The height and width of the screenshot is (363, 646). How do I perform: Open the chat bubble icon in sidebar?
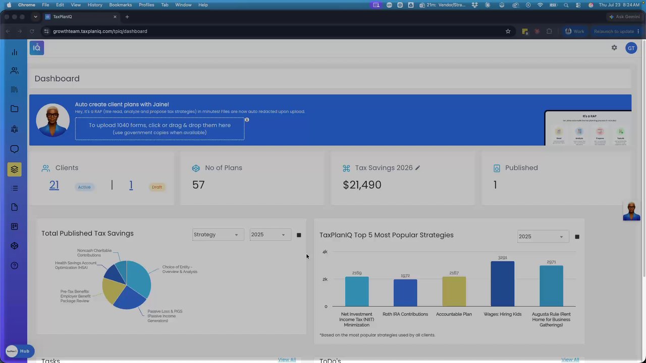tap(14, 149)
